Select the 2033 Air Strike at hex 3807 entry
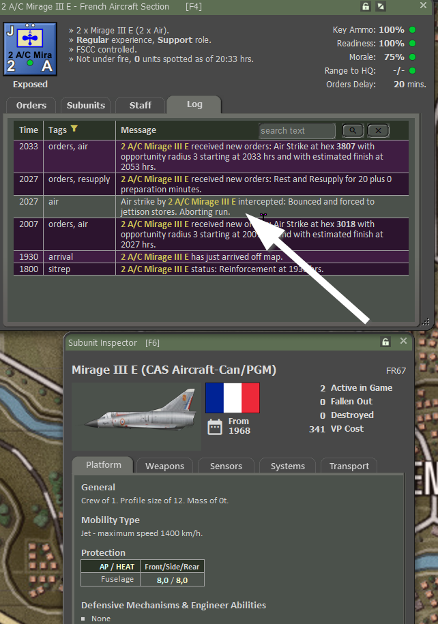The width and height of the screenshot is (438, 624). coord(211,156)
